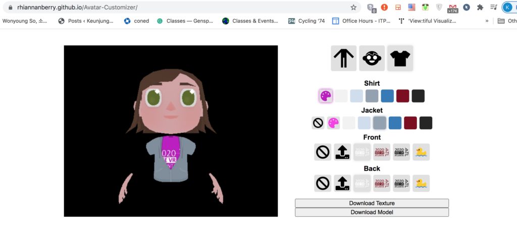
Task: Open the shield extension icon
Action: (x=439, y=7)
